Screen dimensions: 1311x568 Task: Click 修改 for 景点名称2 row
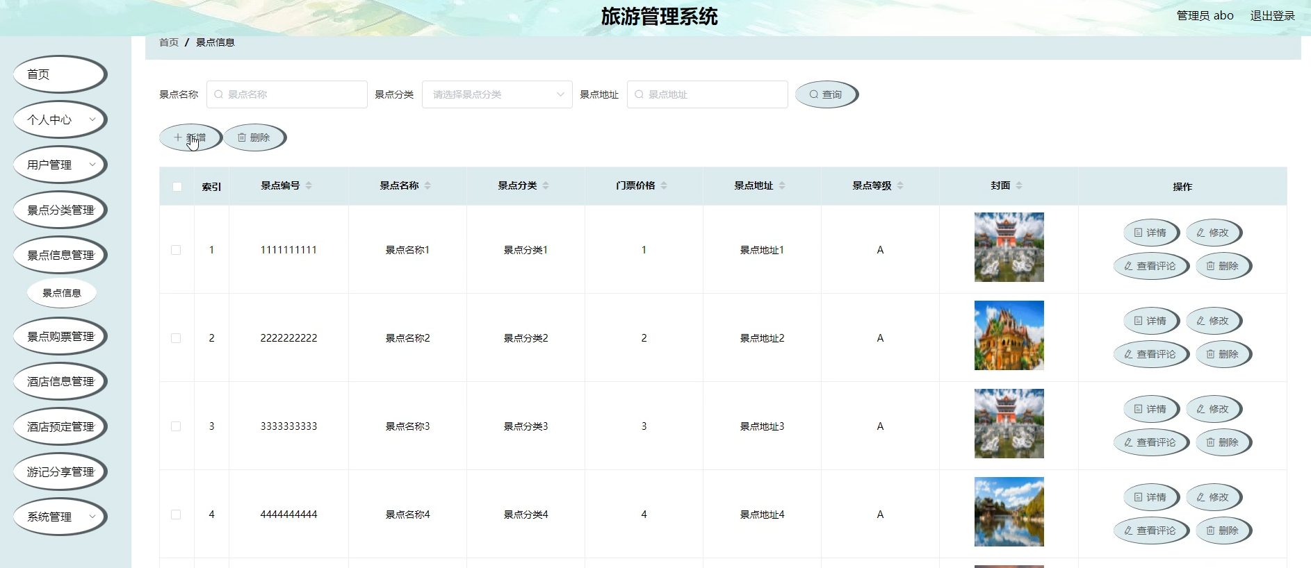pyautogui.click(x=1213, y=321)
